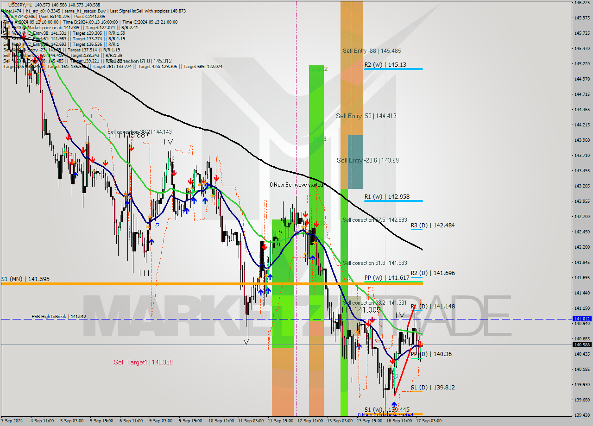Image resolution: width=593 pixels, height=426 pixels.
Task: Select Sell Entry -88 | 145.485 label
Action: [372, 51]
